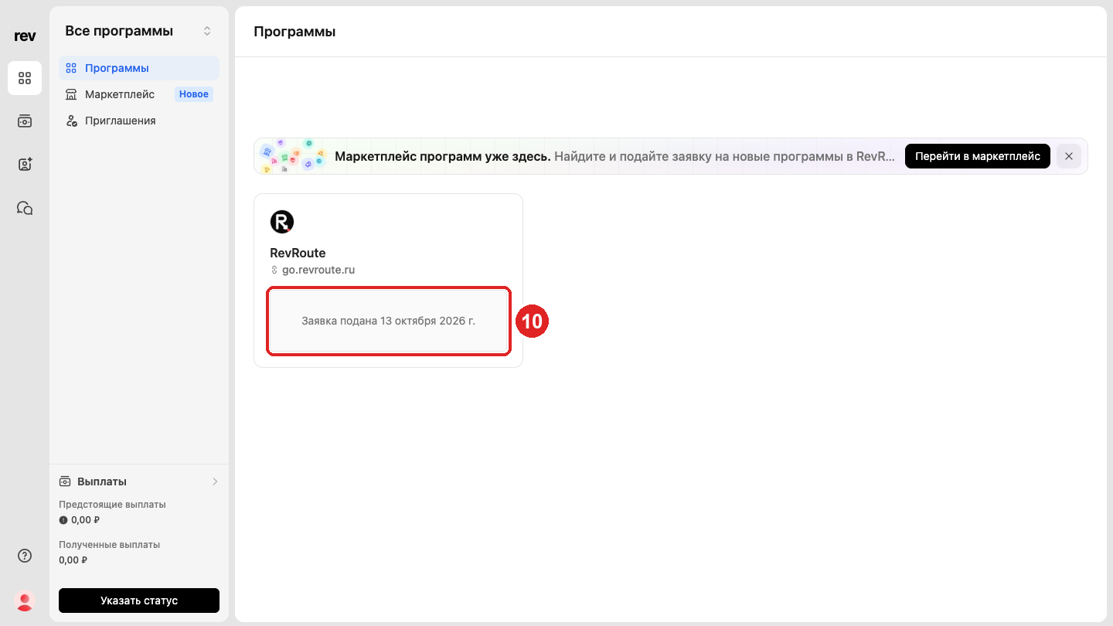Image resolution: width=1113 pixels, height=626 pixels.
Task: Click the 'Указать статус' button
Action: [x=139, y=600]
